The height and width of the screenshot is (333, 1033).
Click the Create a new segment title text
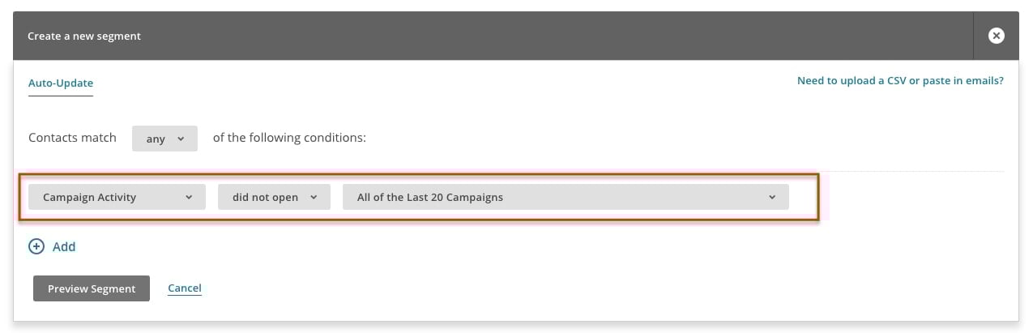84,36
